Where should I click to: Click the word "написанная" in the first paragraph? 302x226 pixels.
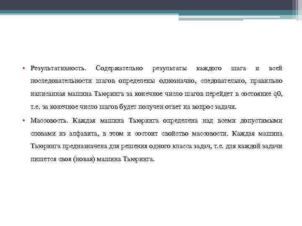(x=48, y=94)
